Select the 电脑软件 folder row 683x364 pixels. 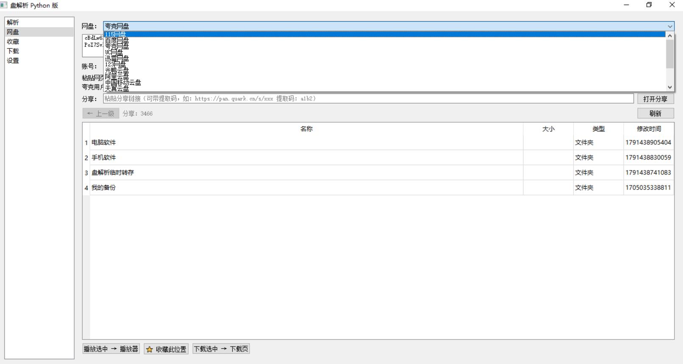click(x=378, y=143)
